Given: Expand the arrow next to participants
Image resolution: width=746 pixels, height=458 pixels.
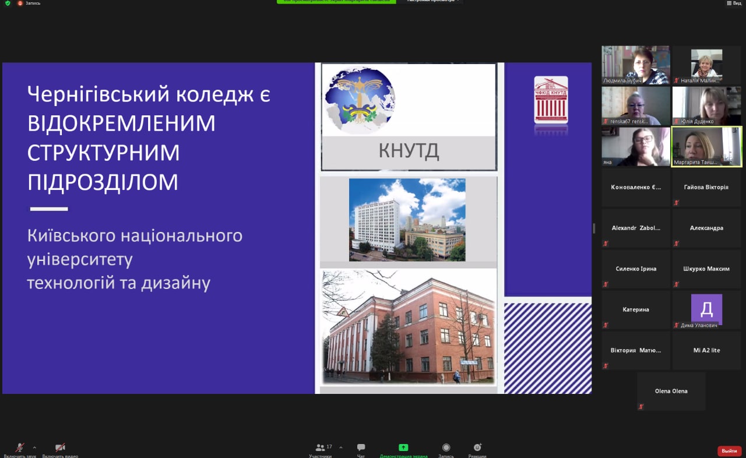Looking at the screenshot, I should (x=341, y=448).
